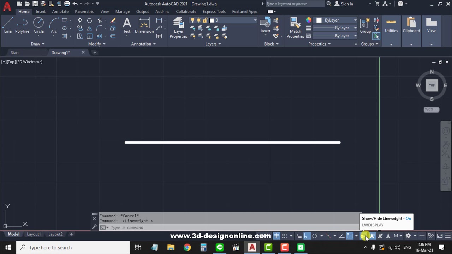The image size is (452, 254).
Task: Click the viewport [Top] view control
Action: pos(11,62)
